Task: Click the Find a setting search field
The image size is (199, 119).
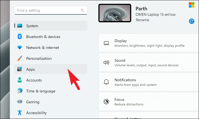Action: [51, 10]
